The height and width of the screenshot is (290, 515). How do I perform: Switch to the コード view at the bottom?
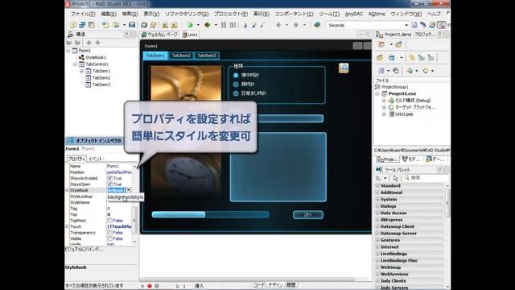click(x=259, y=285)
